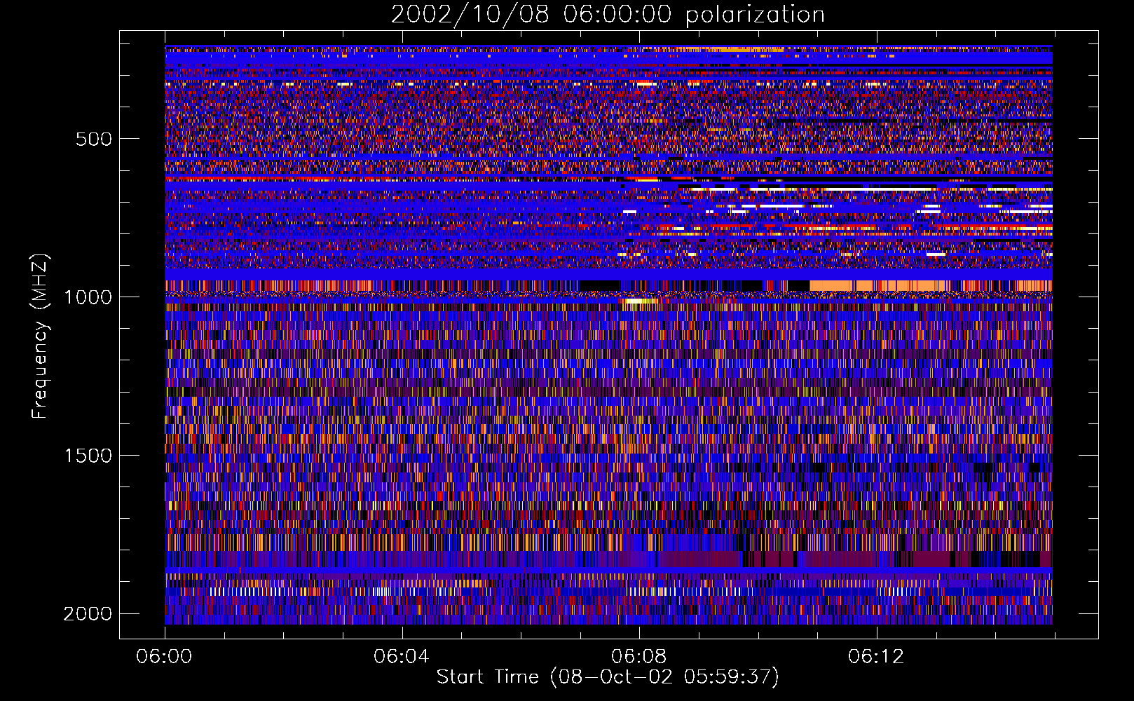Click the 06:08 time axis label
Screen dimensions: 1134x701
pyautogui.click(x=638, y=657)
